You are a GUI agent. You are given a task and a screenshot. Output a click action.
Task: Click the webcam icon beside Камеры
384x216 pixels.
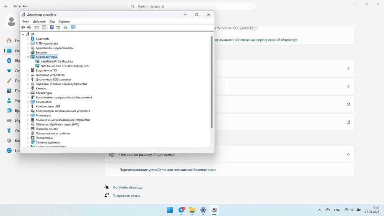coord(32,88)
